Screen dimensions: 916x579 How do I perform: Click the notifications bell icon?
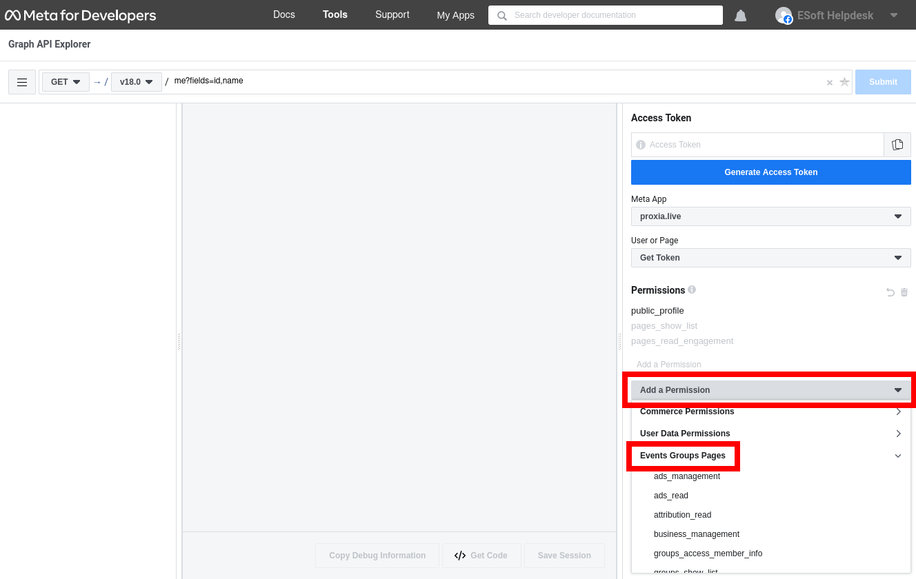point(740,15)
